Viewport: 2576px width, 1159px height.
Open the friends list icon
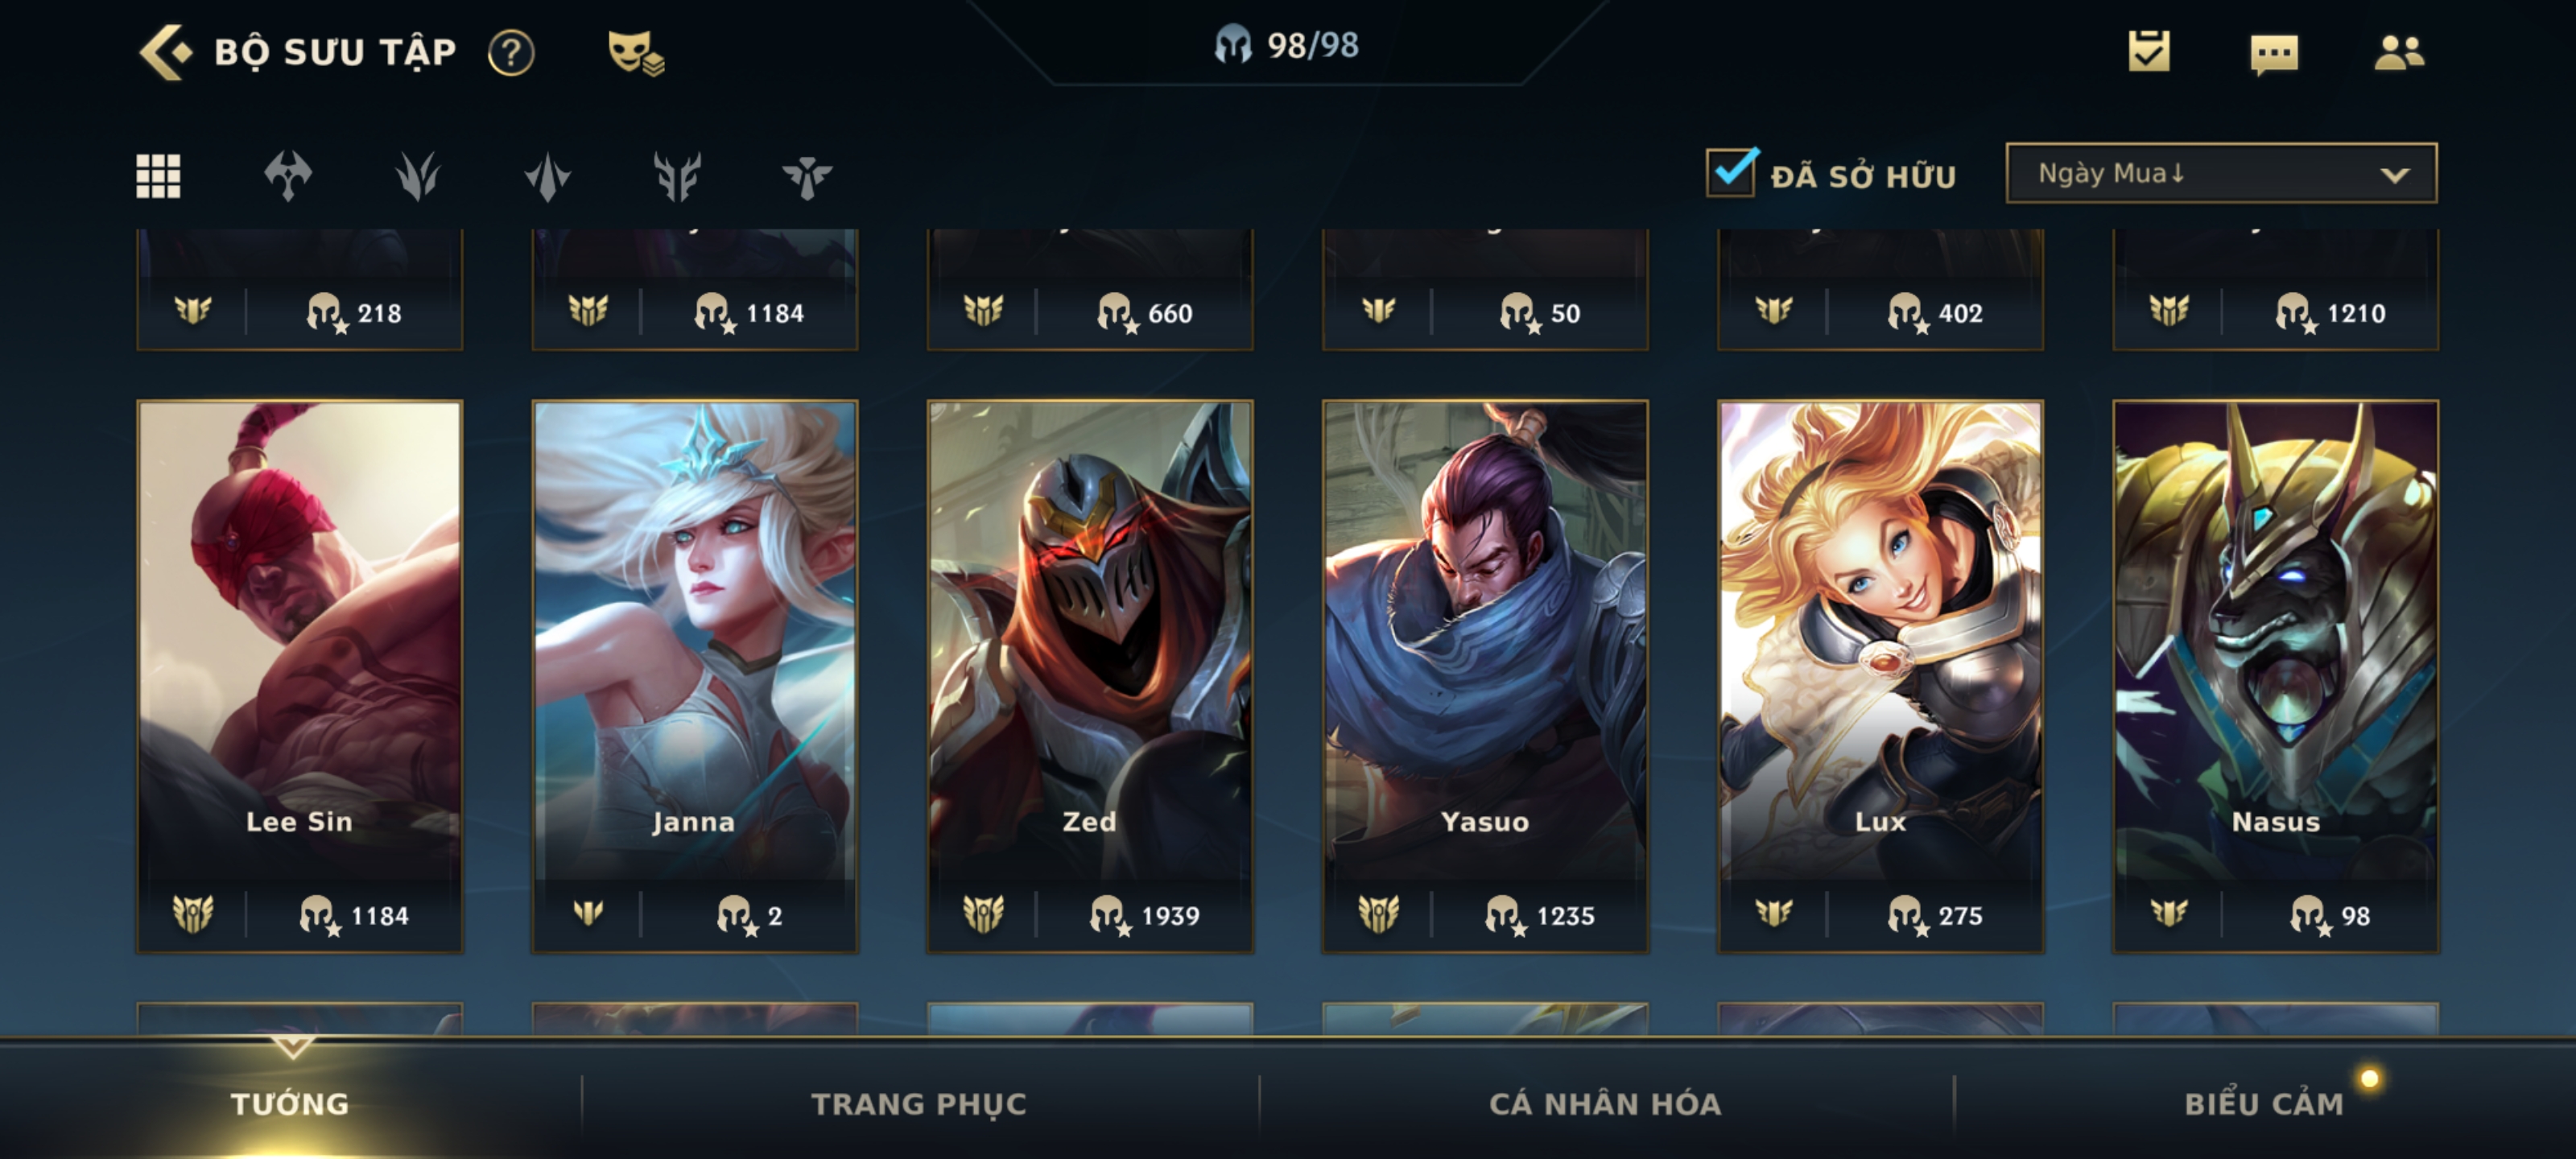[2399, 52]
